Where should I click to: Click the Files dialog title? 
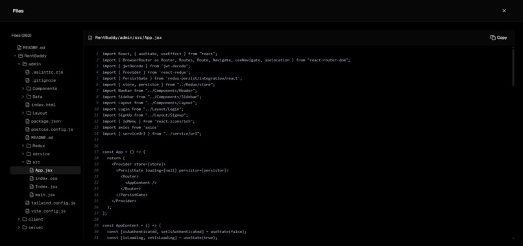tap(18, 10)
